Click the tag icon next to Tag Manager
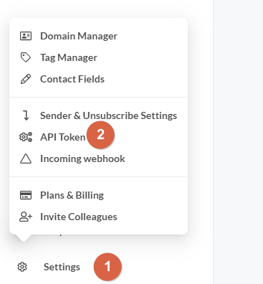 (26, 57)
